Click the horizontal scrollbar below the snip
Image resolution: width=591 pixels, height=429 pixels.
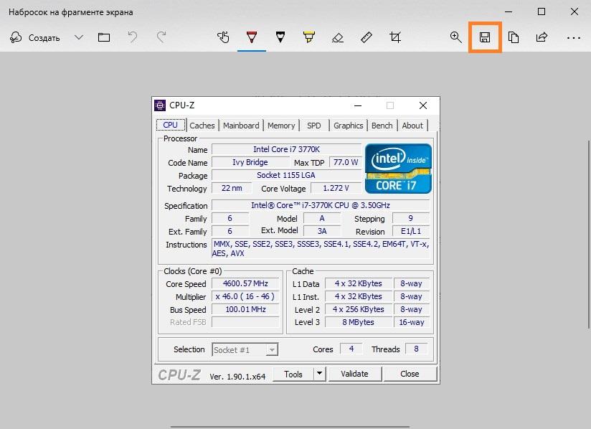[290, 427]
